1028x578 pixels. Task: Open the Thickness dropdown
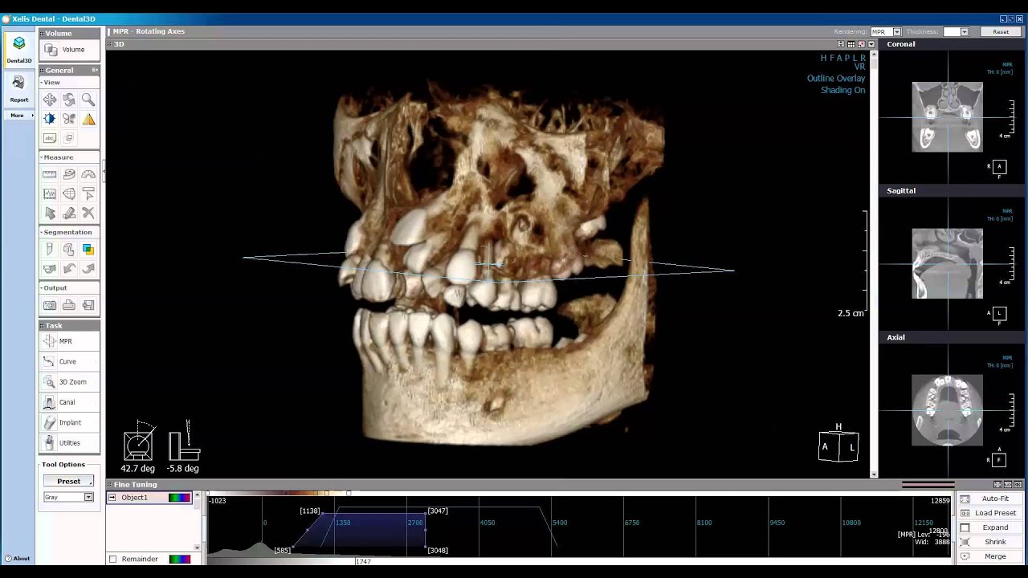[x=965, y=32]
